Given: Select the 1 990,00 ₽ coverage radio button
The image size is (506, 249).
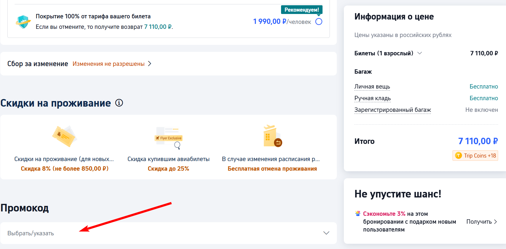Looking at the screenshot, I should [319, 22].
